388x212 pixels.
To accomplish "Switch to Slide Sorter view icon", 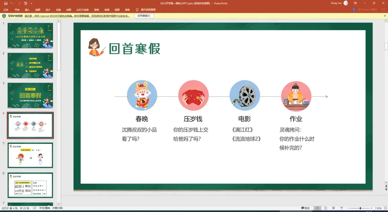I will (x=325, y=208).
